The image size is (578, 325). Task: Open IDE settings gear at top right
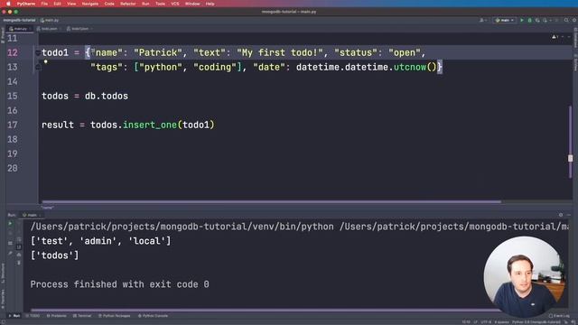click(574, 20)
